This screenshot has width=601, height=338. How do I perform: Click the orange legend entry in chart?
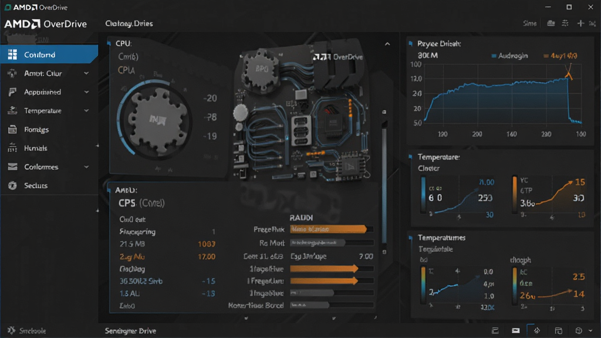(x=561, y=56)
